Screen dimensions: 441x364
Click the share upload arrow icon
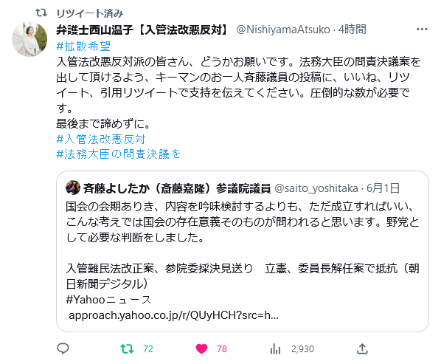[x=362, y=348]
